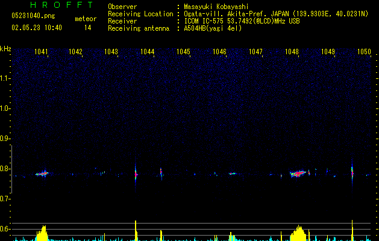The height and width of the screenshot is (241, 379).
Task: Click the A504HB(yagi 4el) antenna text
Action: coord(213,28)
